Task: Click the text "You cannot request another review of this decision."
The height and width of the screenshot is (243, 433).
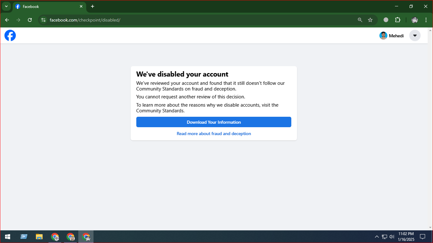Action: pyautogui.click(x=191, y=97)
